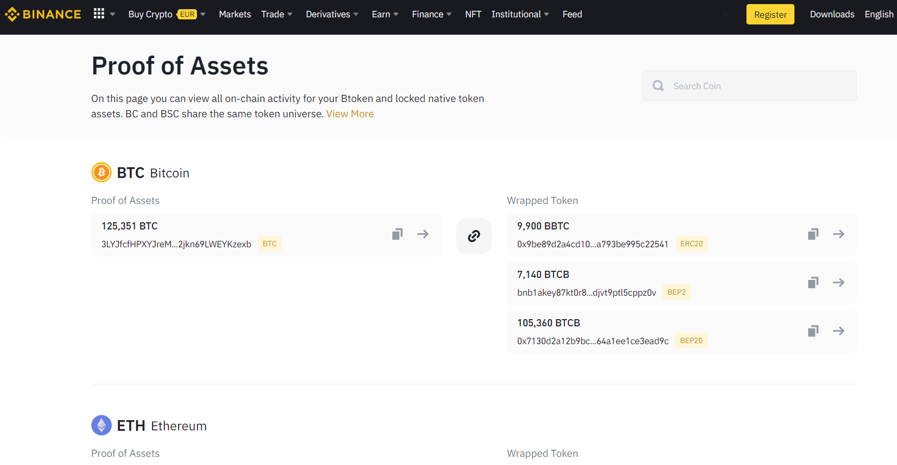Open the Trade menu

pyautogui.click(x=272, y=14)
